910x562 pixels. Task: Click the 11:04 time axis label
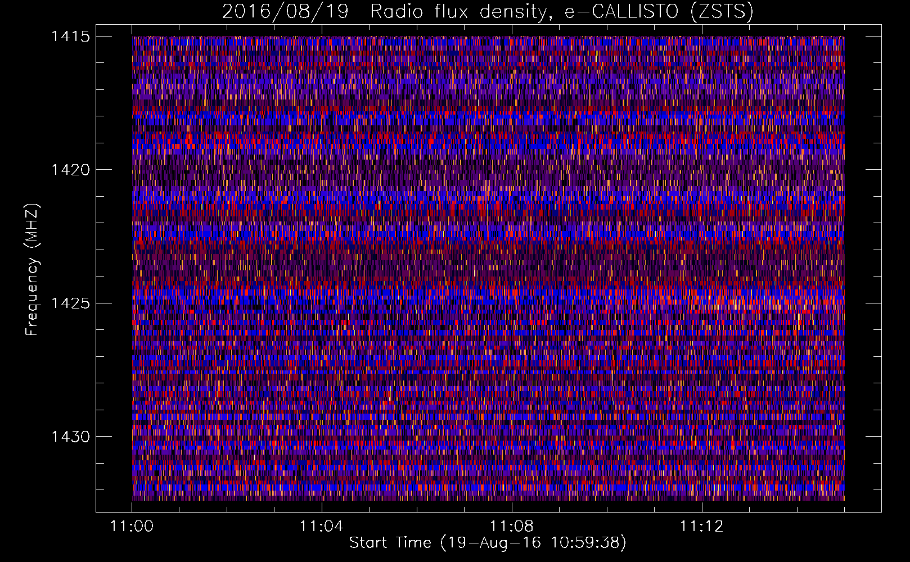click(x=322, y=527)
